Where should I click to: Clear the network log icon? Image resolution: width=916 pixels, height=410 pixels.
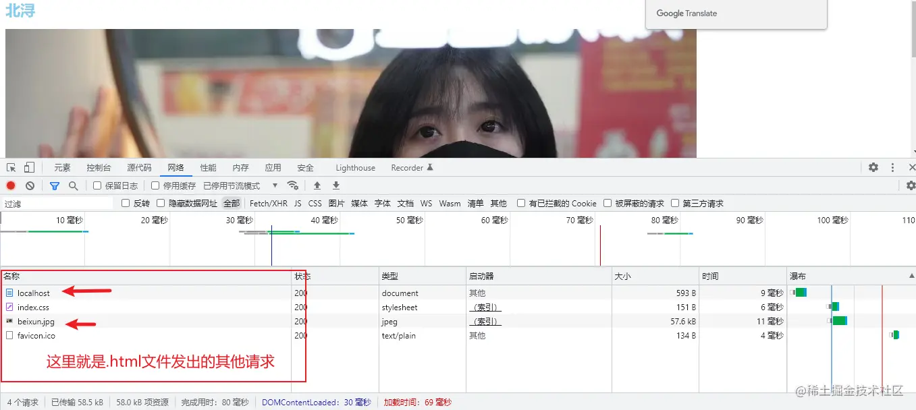30,185
